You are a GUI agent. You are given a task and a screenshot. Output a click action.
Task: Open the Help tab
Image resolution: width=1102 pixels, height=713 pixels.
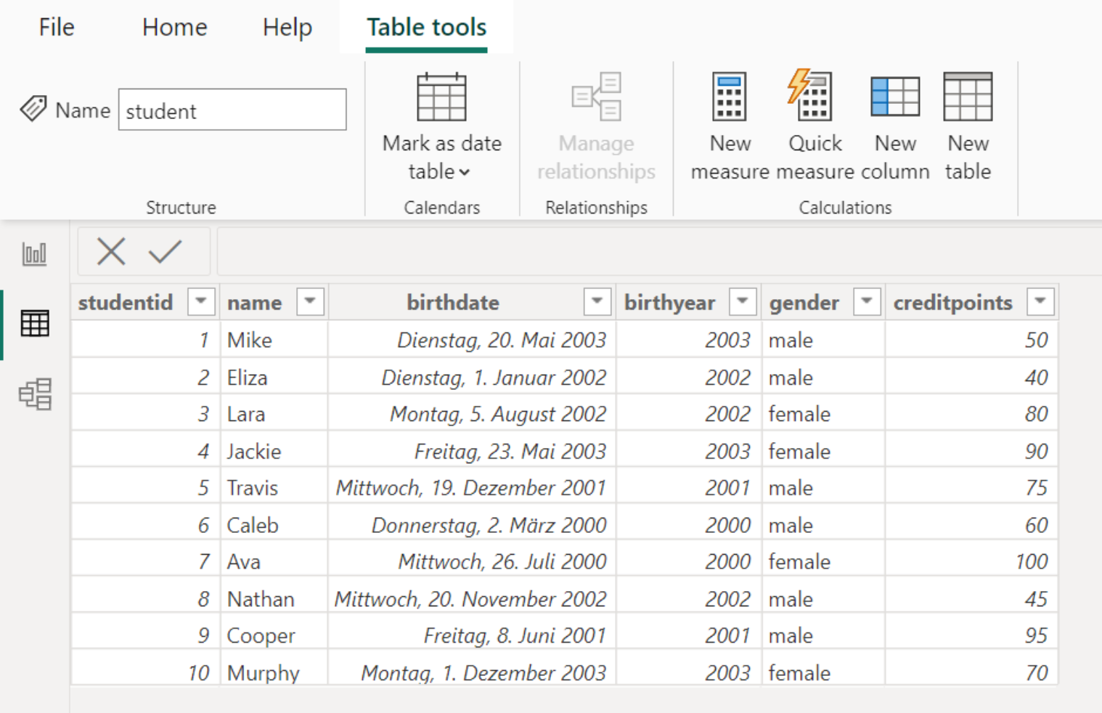(287, 28)
